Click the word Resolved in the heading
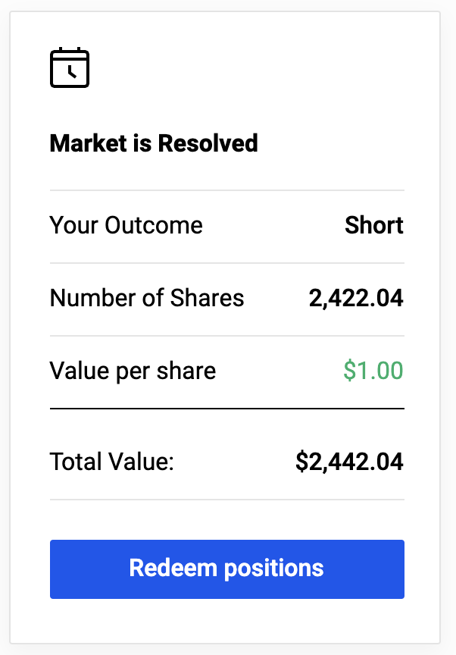 tap(208, 143)
